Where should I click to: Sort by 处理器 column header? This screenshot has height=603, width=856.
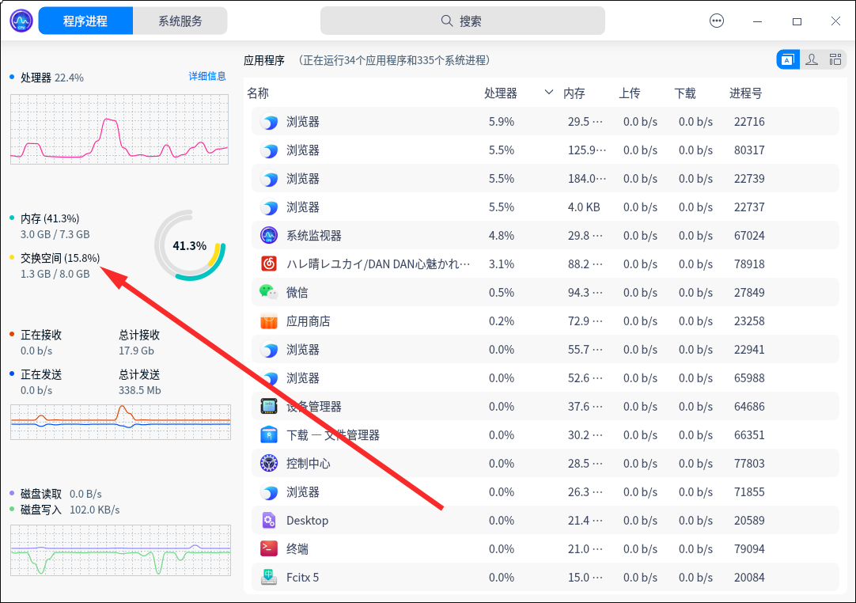[501, 93]
